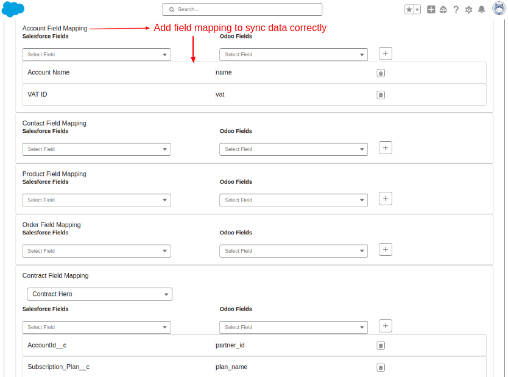This screenshot has height=377, width=508.
Task: Delete the Account Name mapping row
Action: coord(381,73)
